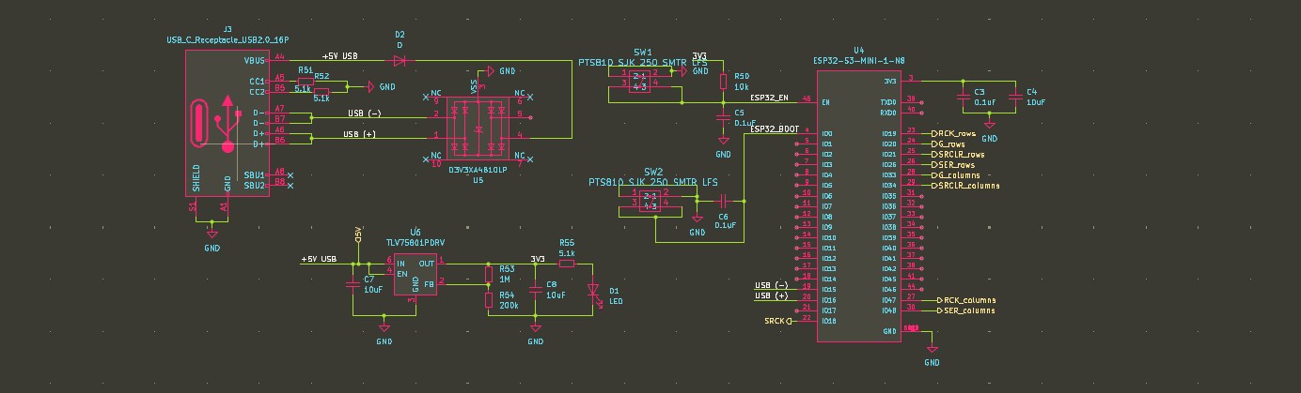Click the C5 0.1uF capacitor symbol
This screenshot has width=1301, height=393.
(x=723, y=115)
